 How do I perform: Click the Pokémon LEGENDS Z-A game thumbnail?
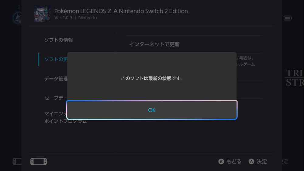coord(42,14)
